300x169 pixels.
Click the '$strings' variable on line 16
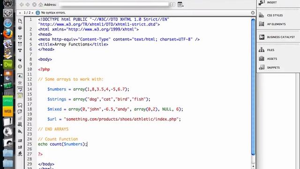[x=57, y=99]
